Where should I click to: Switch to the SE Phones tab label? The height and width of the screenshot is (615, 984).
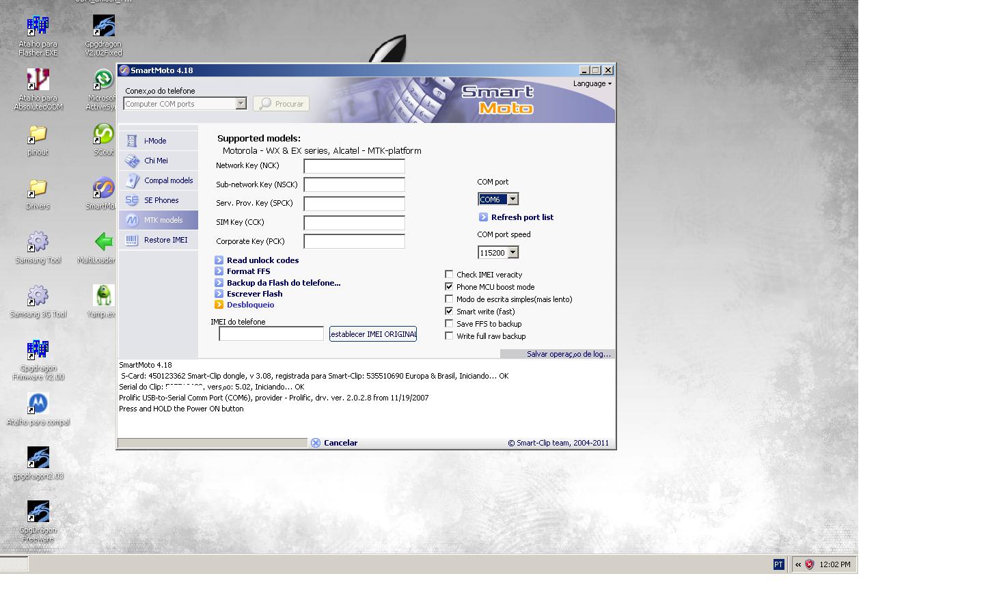click(x=161, y=200)
